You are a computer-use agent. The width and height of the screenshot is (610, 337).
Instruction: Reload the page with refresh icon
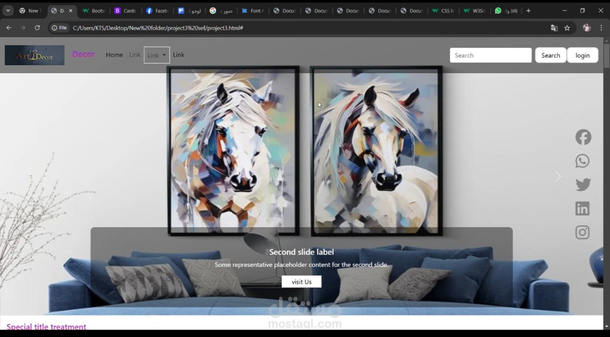37,28
